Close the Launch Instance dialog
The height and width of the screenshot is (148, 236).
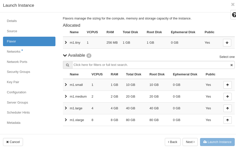233,4
